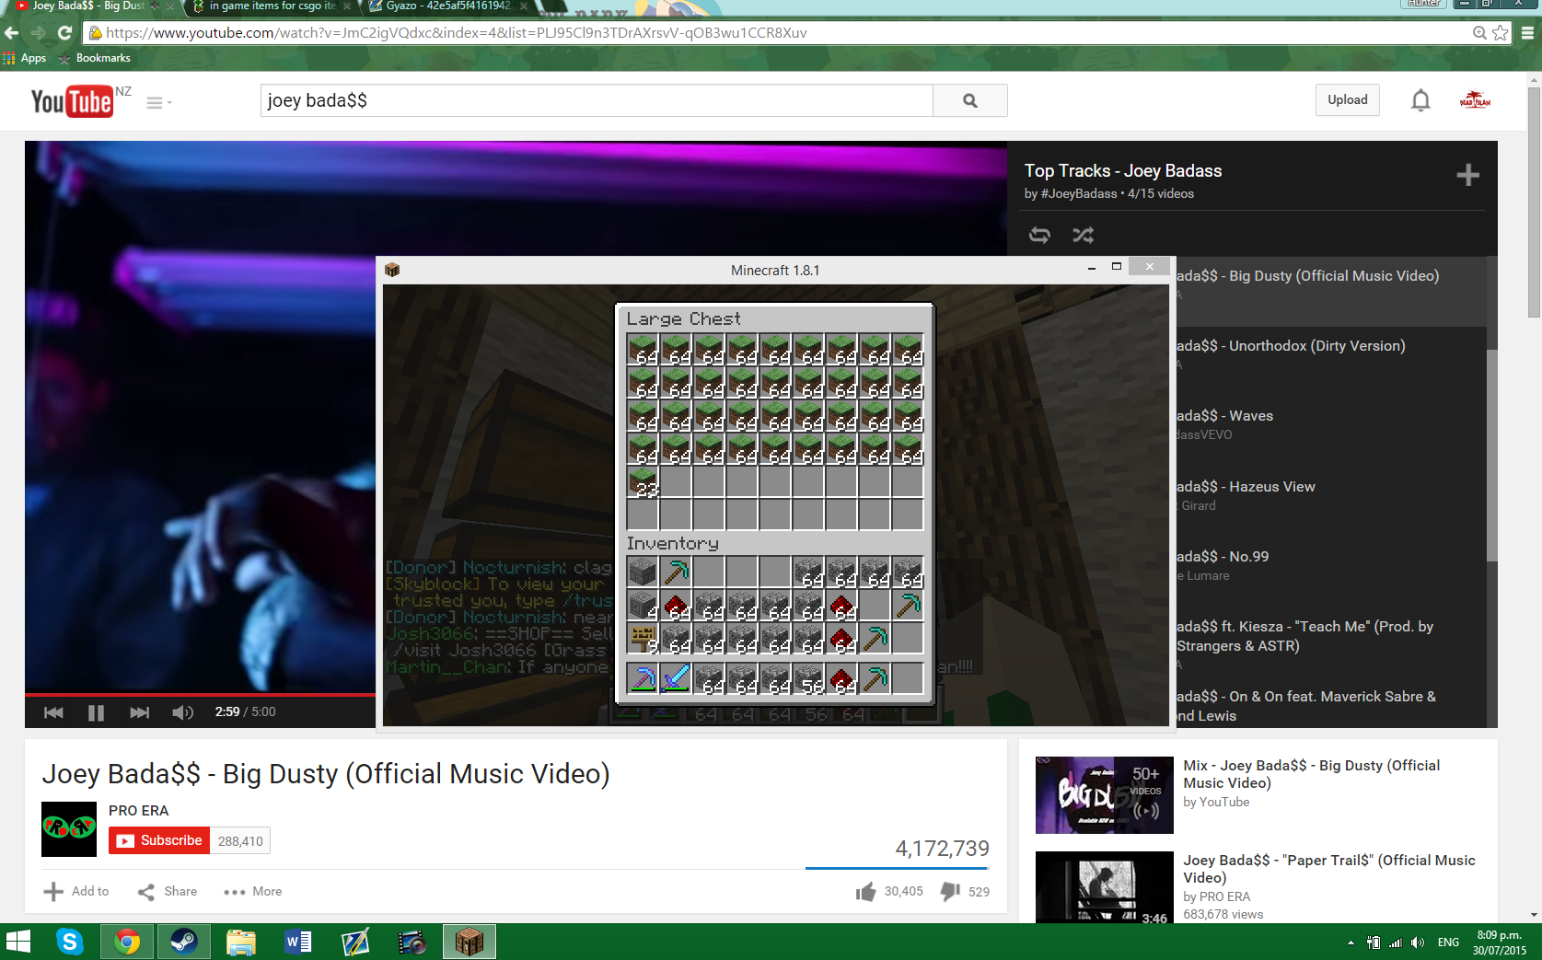This screenshot has width=1542, height=960.
Task: Open the PRO ERA channel avatar
Action: 69,829
